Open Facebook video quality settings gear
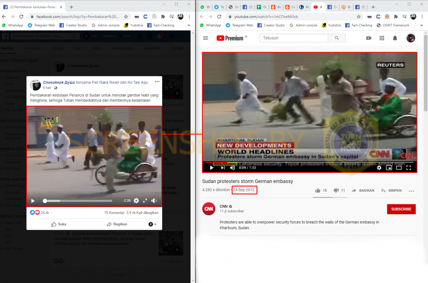This screenshot has height=283, width=428. (136, 201)
